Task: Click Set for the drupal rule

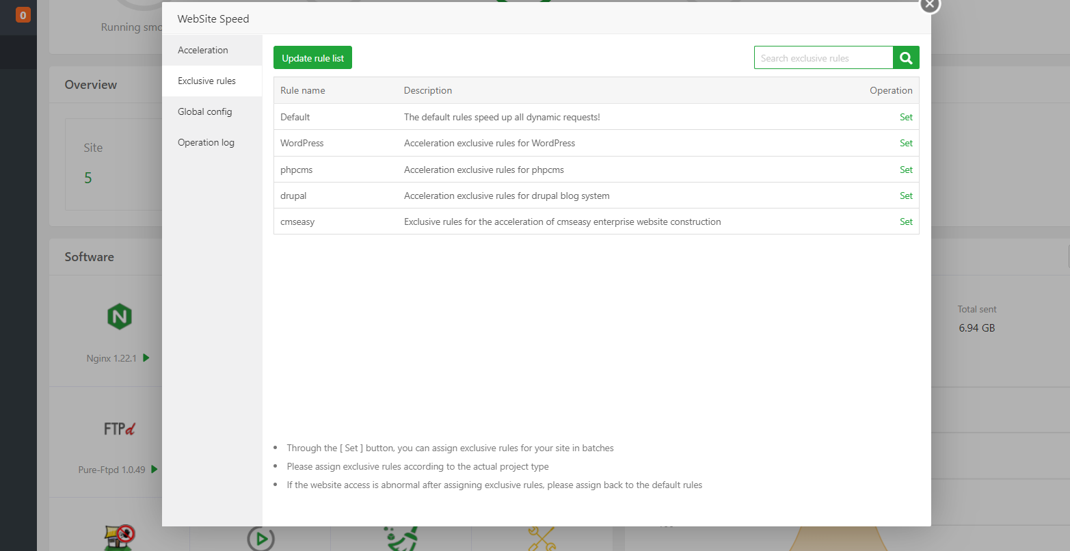Action: (x=906, y=196)
